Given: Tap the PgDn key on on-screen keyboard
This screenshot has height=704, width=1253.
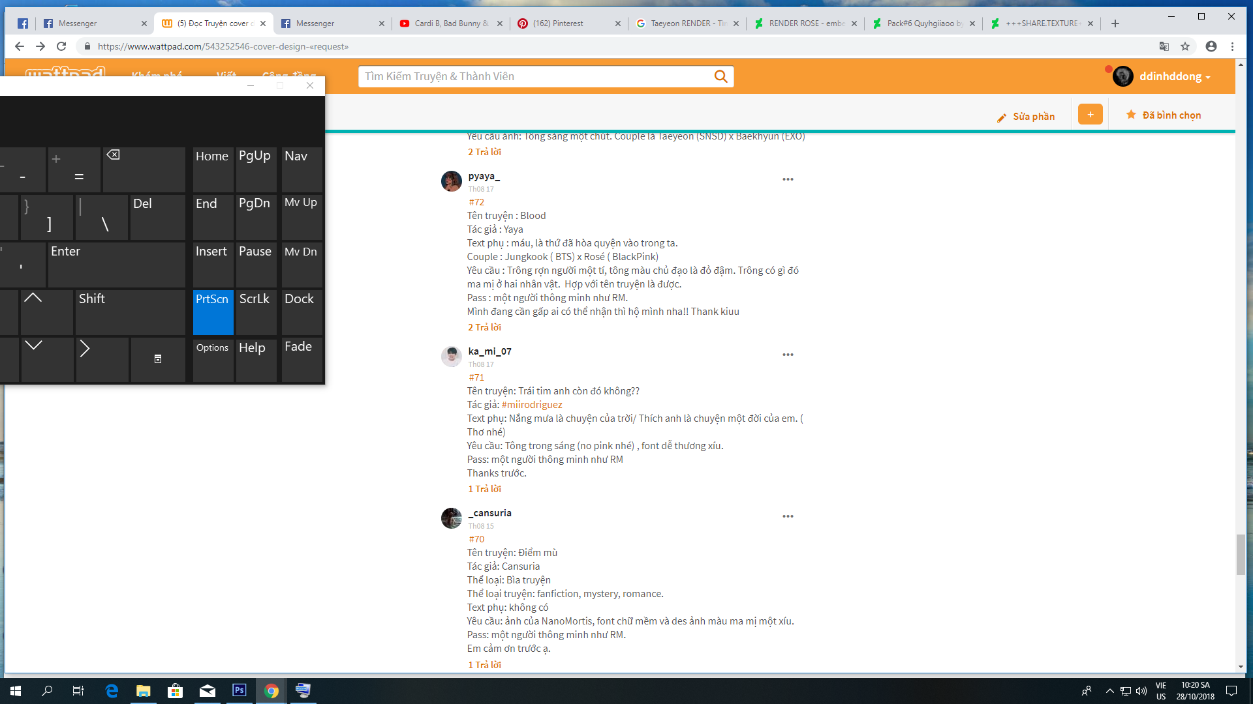Looking at the screenshot, I should pos(256,216).
